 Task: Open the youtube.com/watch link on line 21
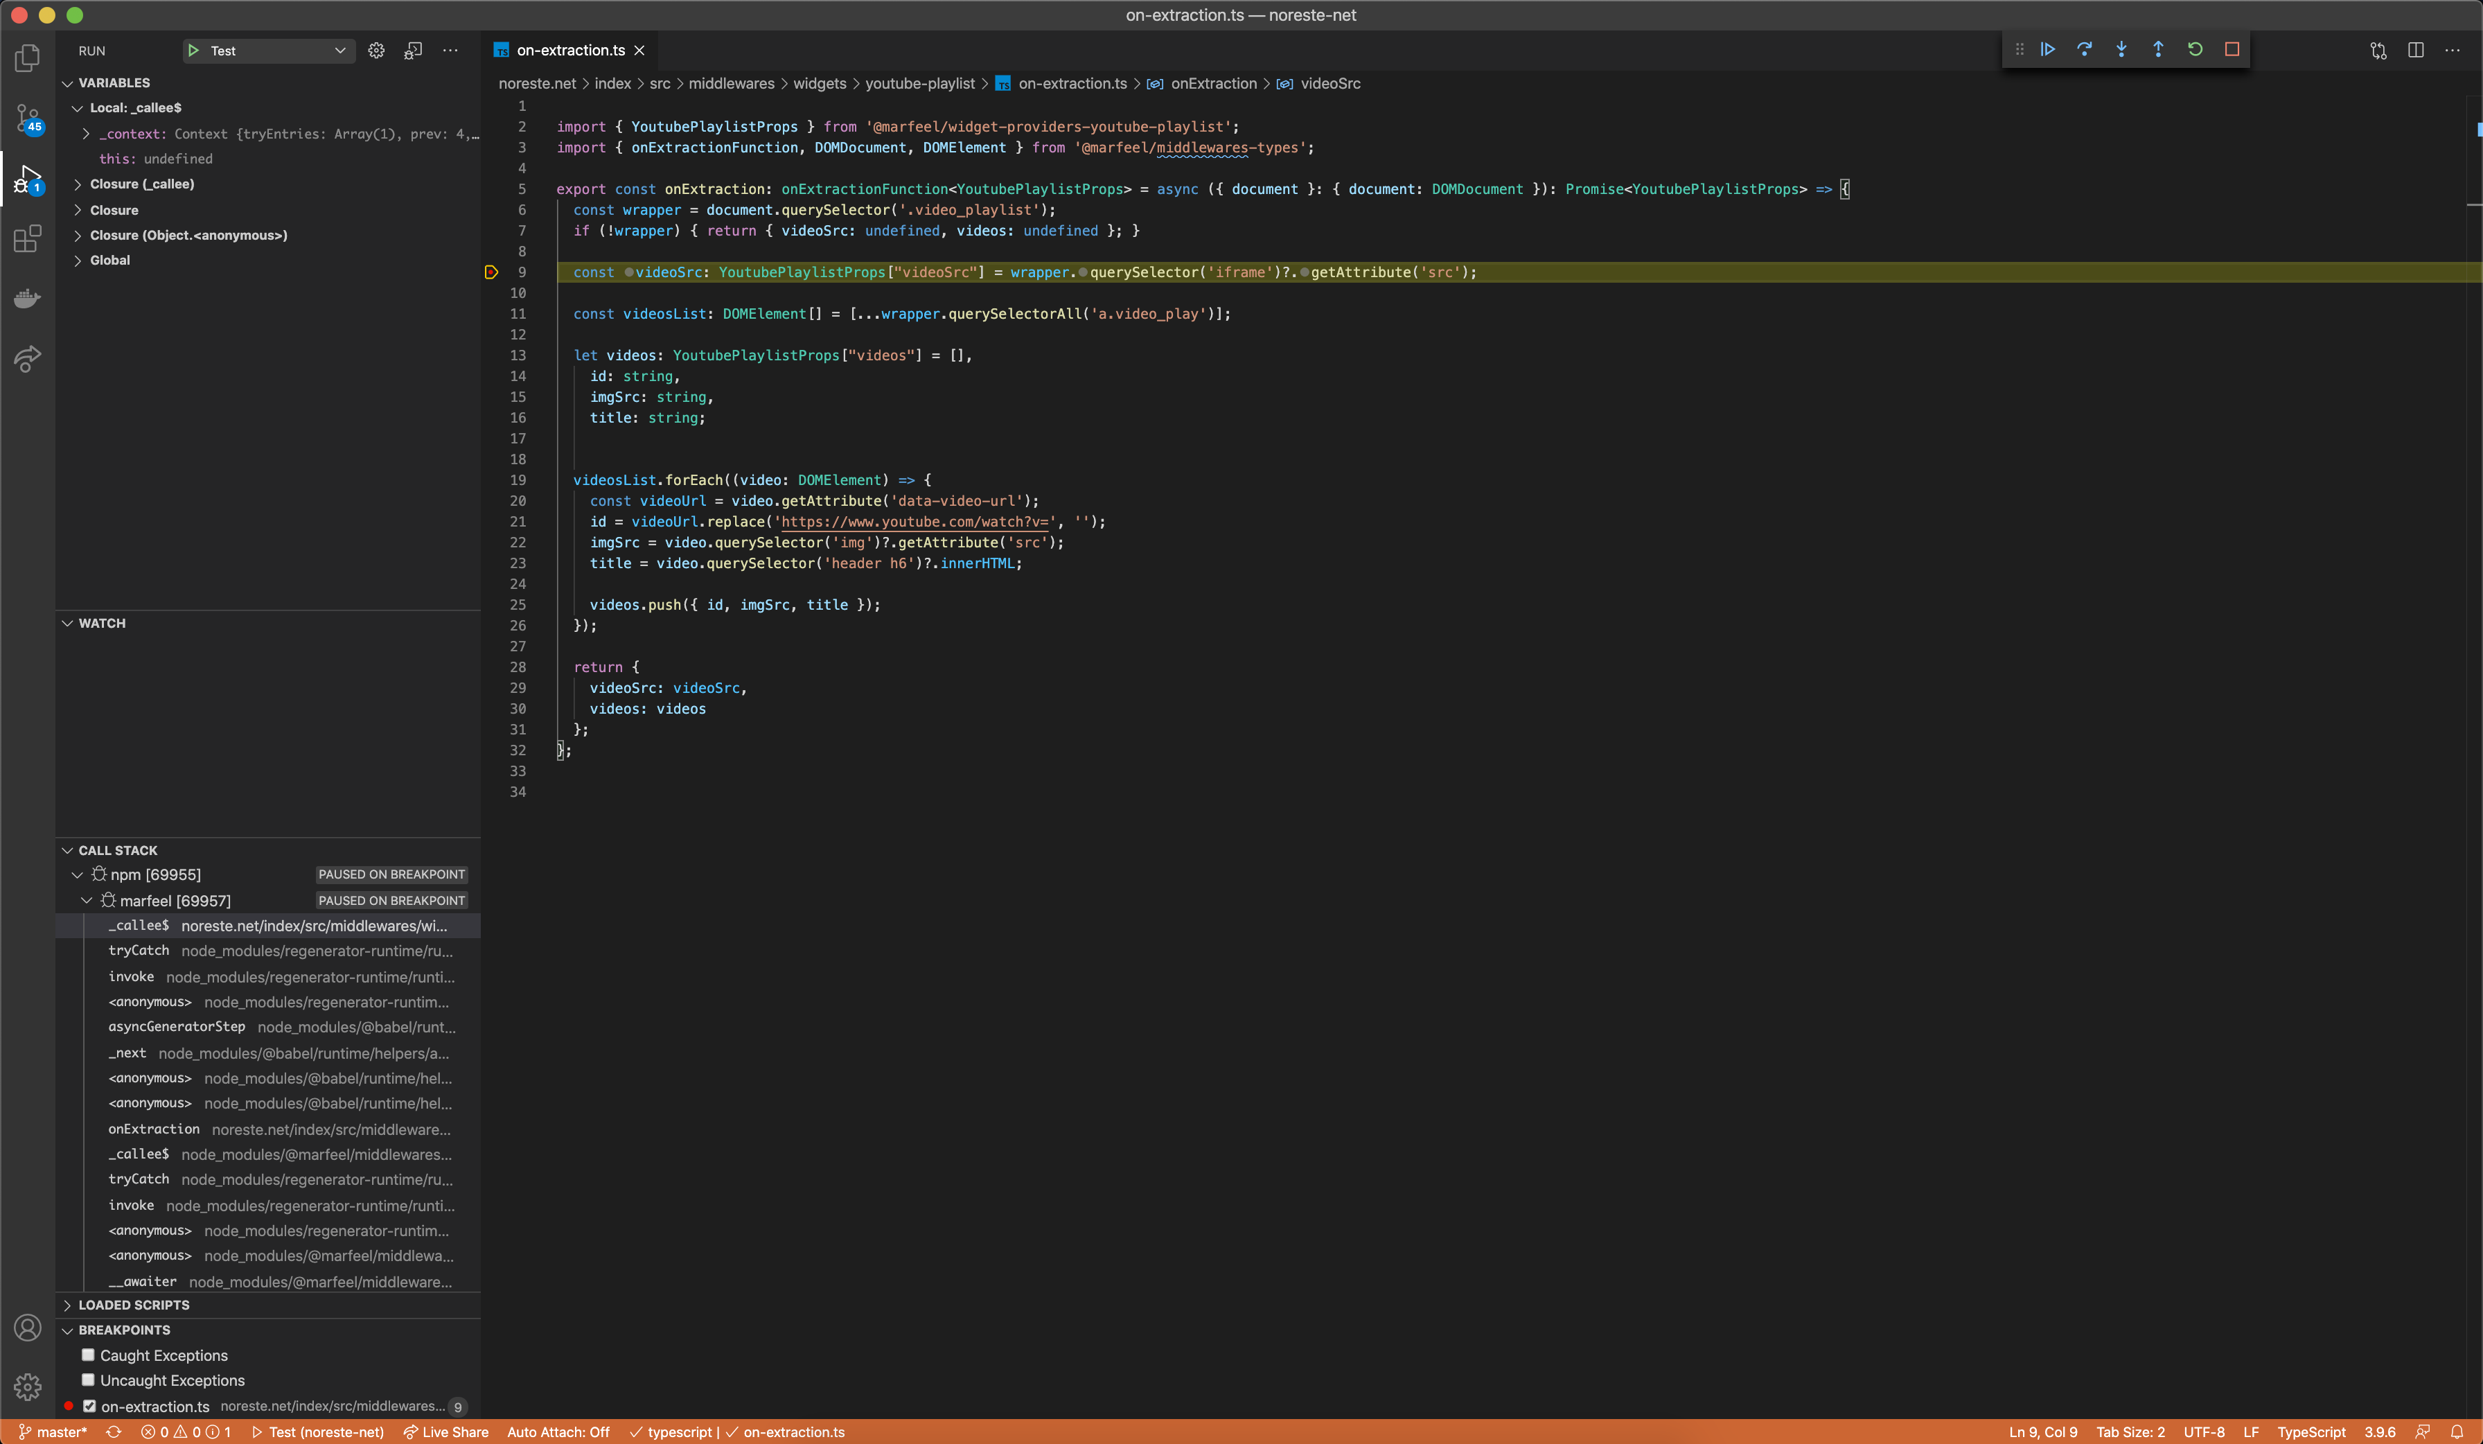point(915,522)
